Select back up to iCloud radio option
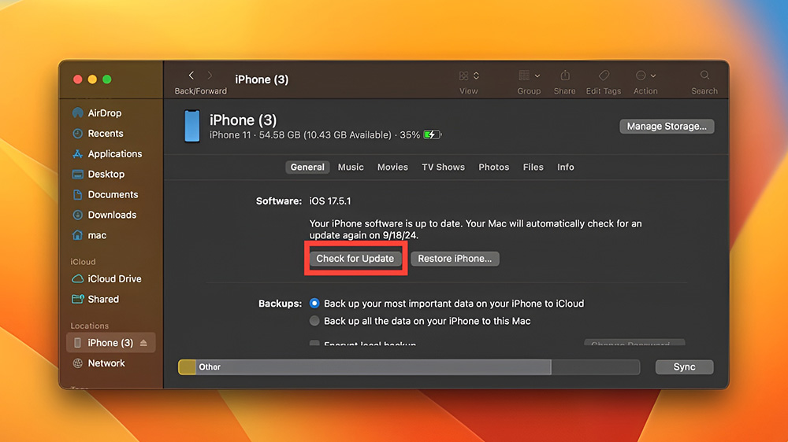The width and height of the screenshot is (788, 442). pyautogui.click(x=314, y=304)
